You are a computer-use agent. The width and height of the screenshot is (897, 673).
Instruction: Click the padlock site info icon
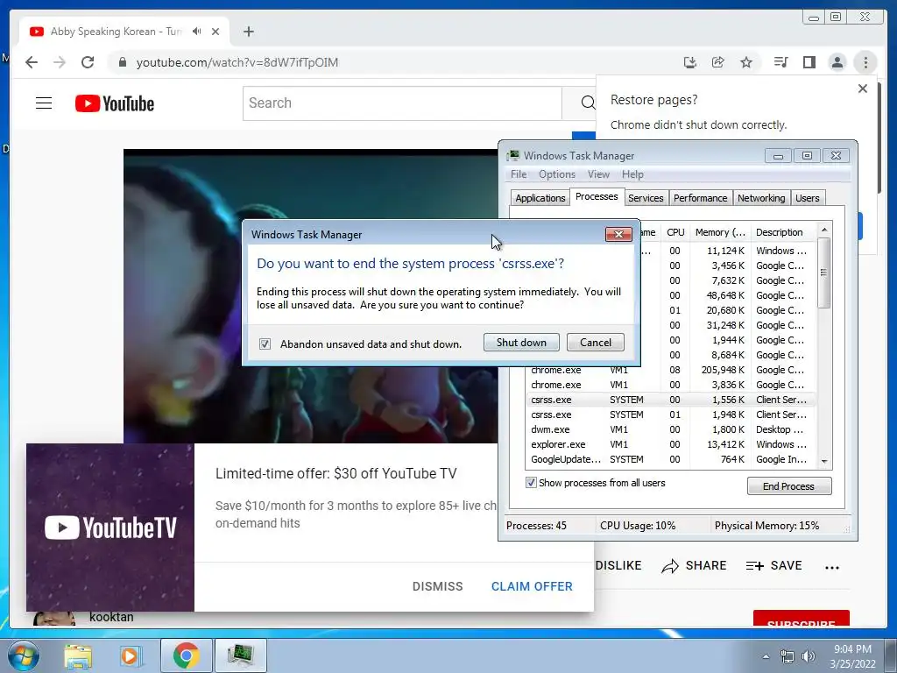(122, 62)
